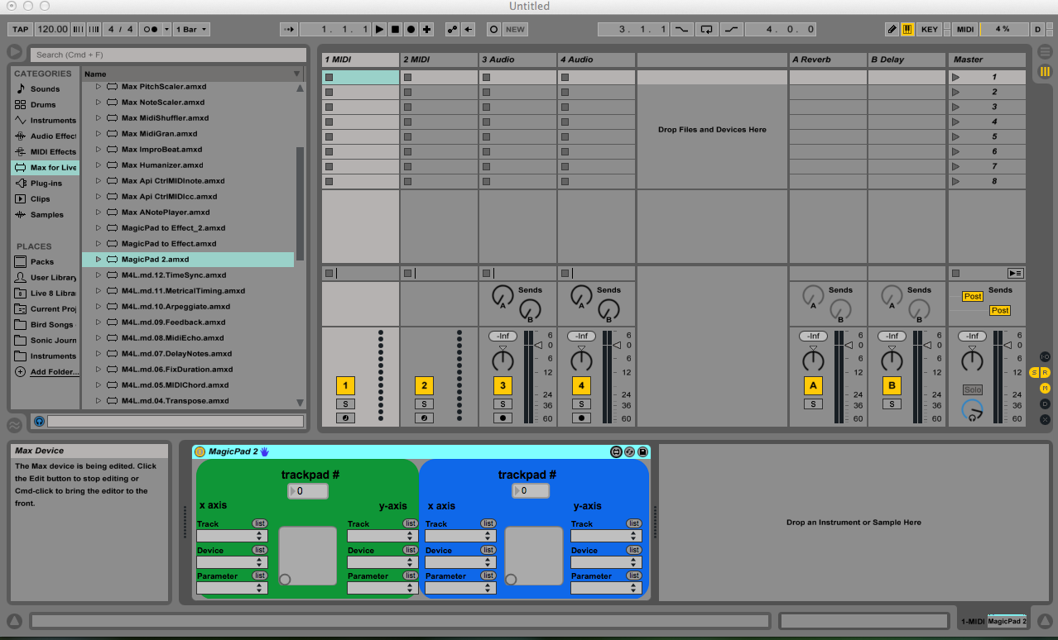The width and height of the screenshot is (1058, 640).
Task: Expand the MagicPad 2.amxd entry
Action: pyautogui.click(x=98, y=260)
